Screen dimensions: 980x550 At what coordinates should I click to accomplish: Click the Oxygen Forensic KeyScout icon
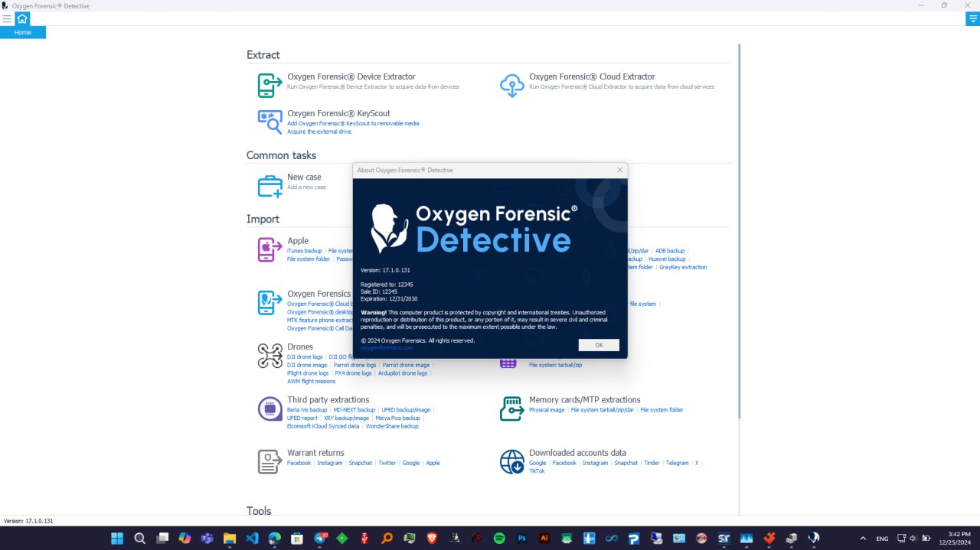click(269, 122)
